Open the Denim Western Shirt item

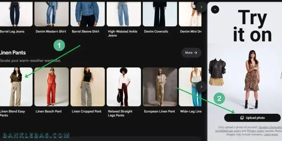point(51,13)
